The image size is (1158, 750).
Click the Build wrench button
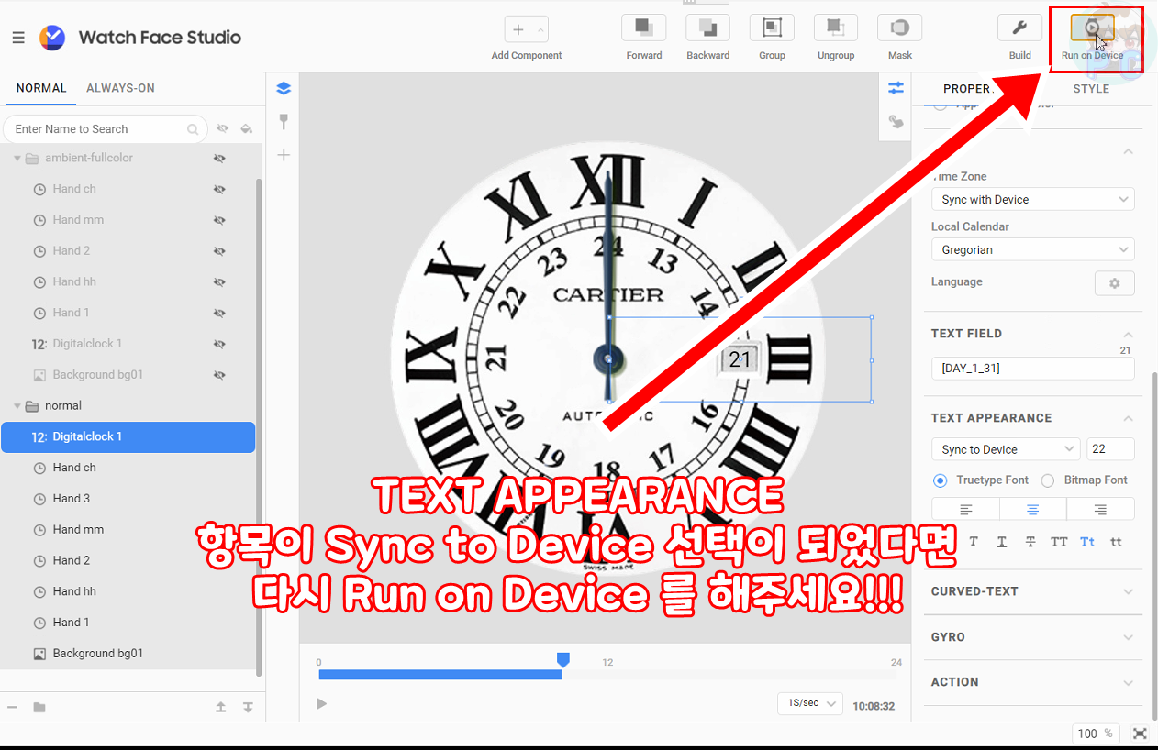pos(1019,28)
